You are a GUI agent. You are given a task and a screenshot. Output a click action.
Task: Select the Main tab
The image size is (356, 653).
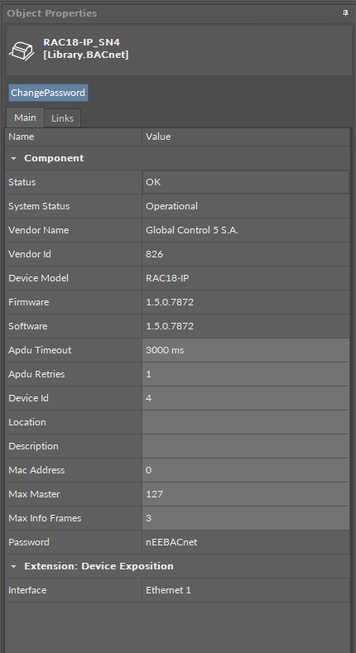pos(25,118)
